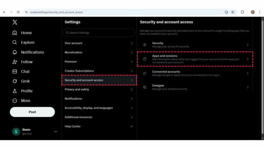Click the site information icon in address bar
This screenshot has height=148, width=264.
(x=26, y=12)
